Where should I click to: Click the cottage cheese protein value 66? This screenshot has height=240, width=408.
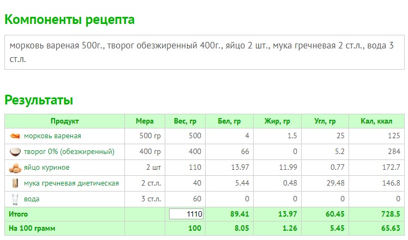(245, 151)
